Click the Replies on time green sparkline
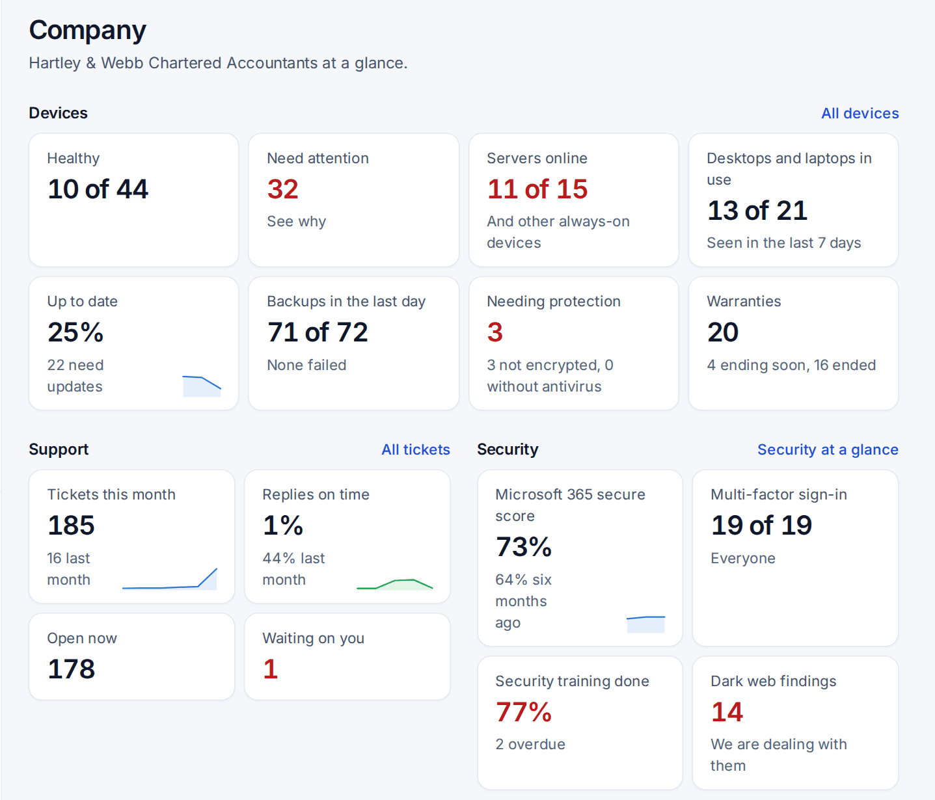The image size is (935, 800). pyautogui.click(x=394, y=584)
